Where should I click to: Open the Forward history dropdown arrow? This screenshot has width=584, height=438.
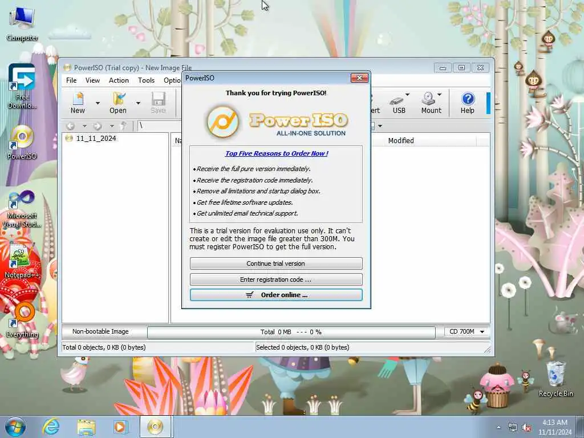point(112,126)
